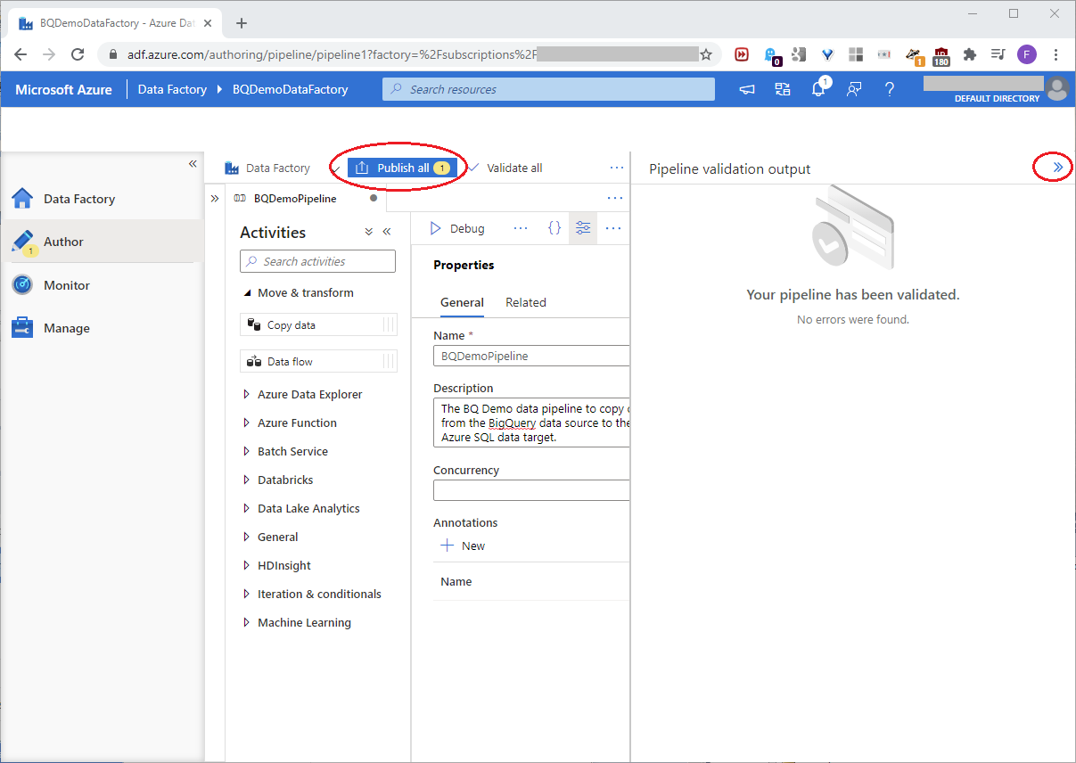Open the ellipsis menu after properties icon
Image resolution: width=1076 pixels, height=763 pixels.
613,228
